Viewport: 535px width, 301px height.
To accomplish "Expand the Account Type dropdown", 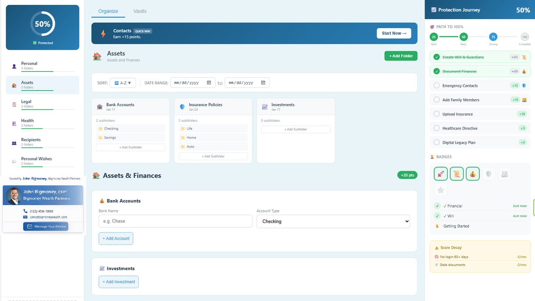I will click(333, 221).
